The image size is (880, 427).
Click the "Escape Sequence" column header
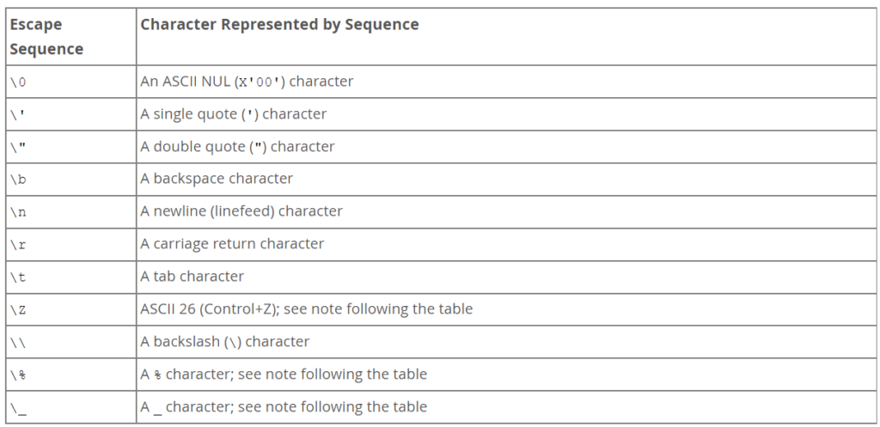click(46, 36)
